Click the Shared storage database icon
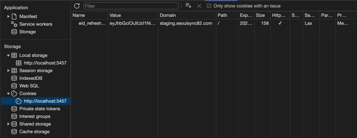The image size is (357, 138). 14,124
